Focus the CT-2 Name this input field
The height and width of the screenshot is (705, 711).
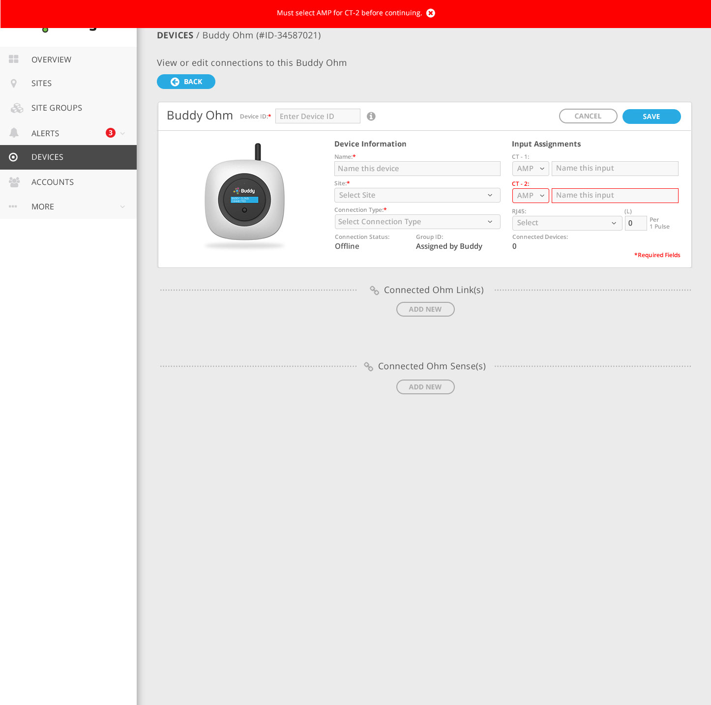615,196
